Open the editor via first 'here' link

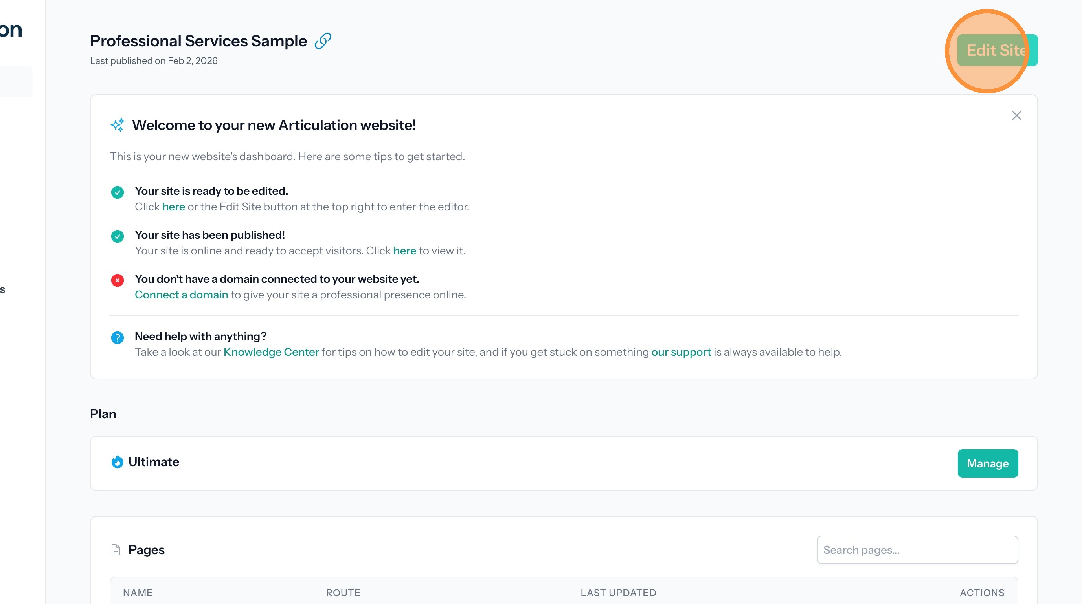click(x=173, y=207)
